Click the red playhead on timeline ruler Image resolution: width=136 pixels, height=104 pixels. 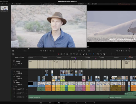pos(130,56)
